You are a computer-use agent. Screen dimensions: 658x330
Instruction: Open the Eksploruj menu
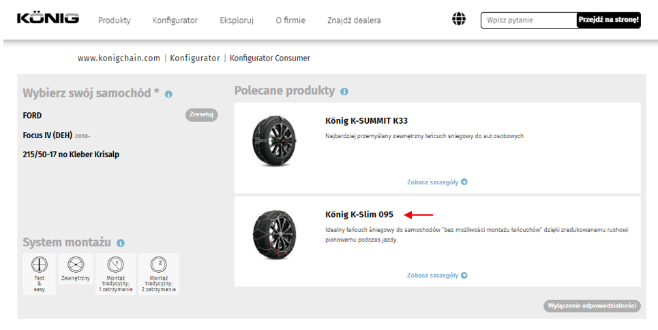(x=237, y=20)
